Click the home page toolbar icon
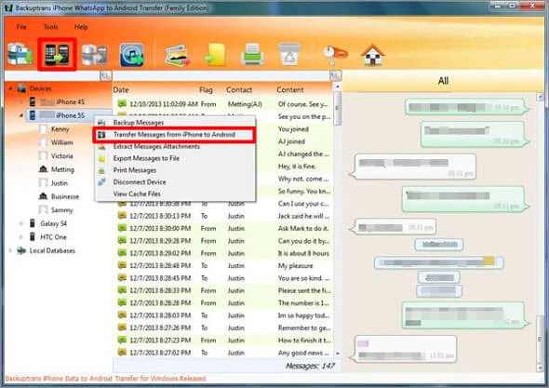 [373, 55]
